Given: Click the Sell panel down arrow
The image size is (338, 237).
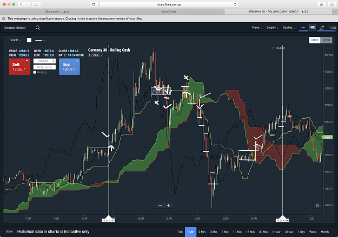Looking at the screenshot, I should (27, 61).
